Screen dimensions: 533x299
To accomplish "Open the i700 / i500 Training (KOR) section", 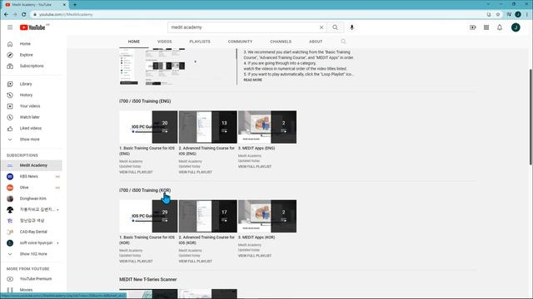I will coord(145,190).
